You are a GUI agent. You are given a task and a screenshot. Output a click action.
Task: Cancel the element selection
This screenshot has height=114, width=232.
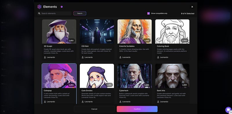(x=94, y=109)
